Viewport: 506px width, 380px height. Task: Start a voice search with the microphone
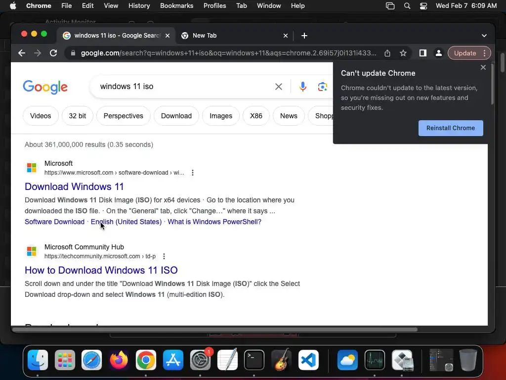coord(303,87)
